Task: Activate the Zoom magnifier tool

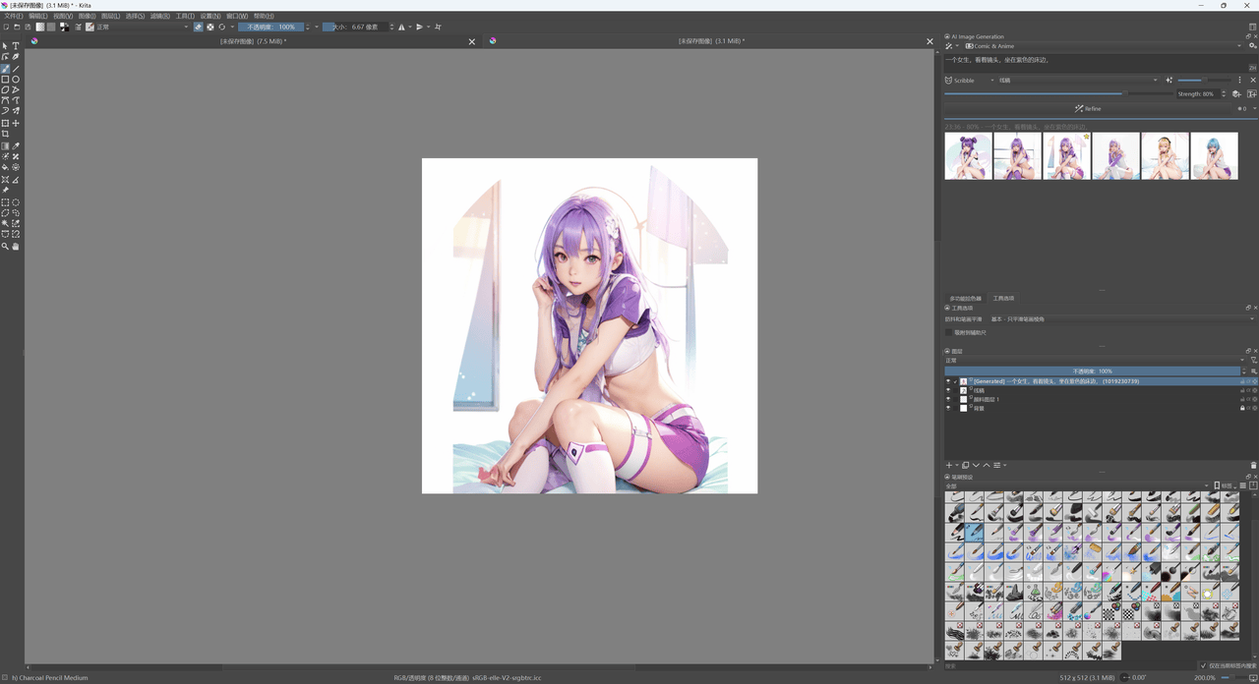Action: click(5, 247)
